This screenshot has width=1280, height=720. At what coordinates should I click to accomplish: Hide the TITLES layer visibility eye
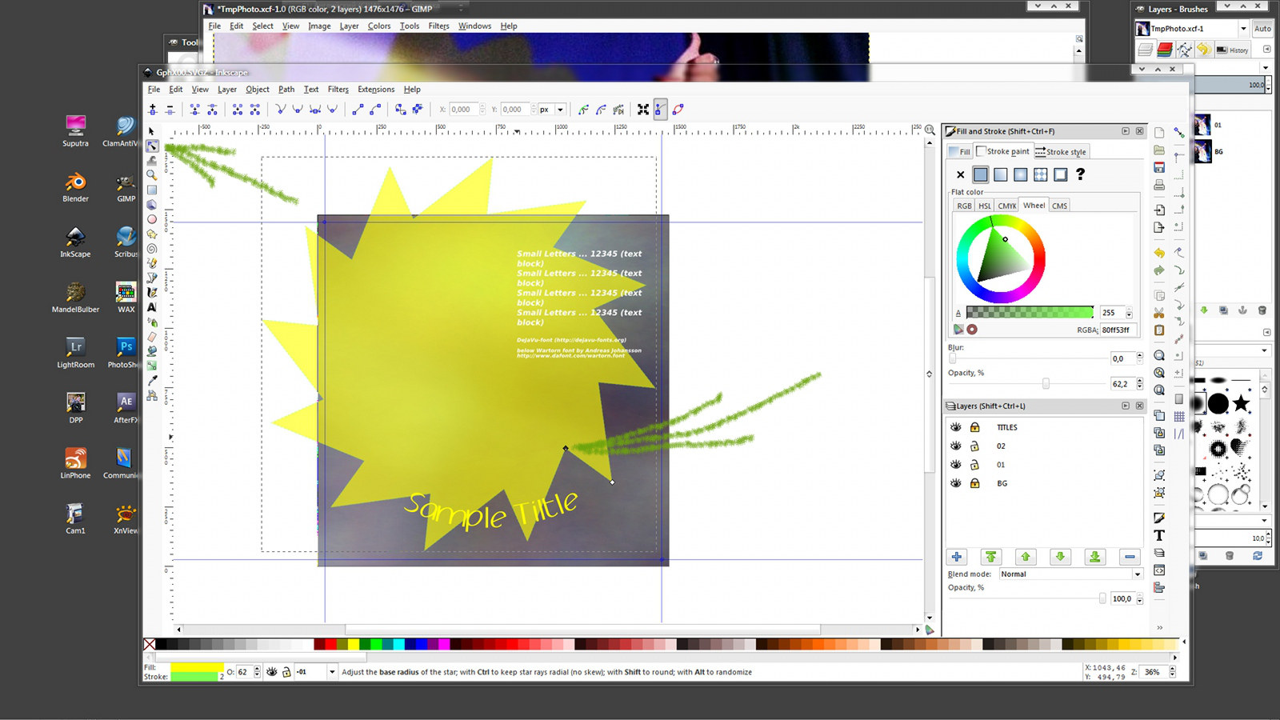tap(956, 427)
